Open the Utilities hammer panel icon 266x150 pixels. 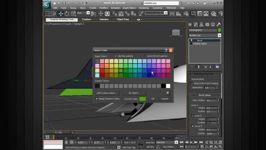coord(219,25)
